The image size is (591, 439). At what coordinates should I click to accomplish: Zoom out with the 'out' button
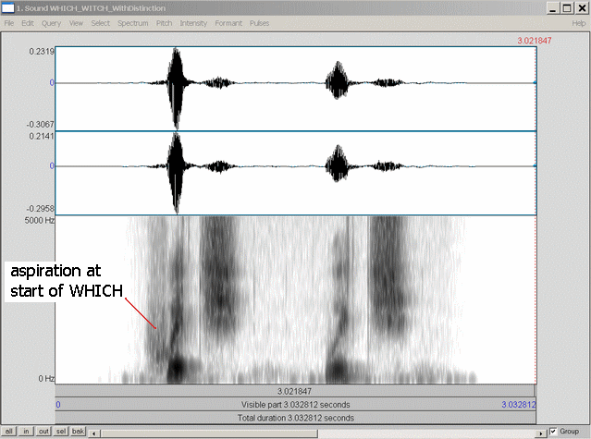coord(44,432)
